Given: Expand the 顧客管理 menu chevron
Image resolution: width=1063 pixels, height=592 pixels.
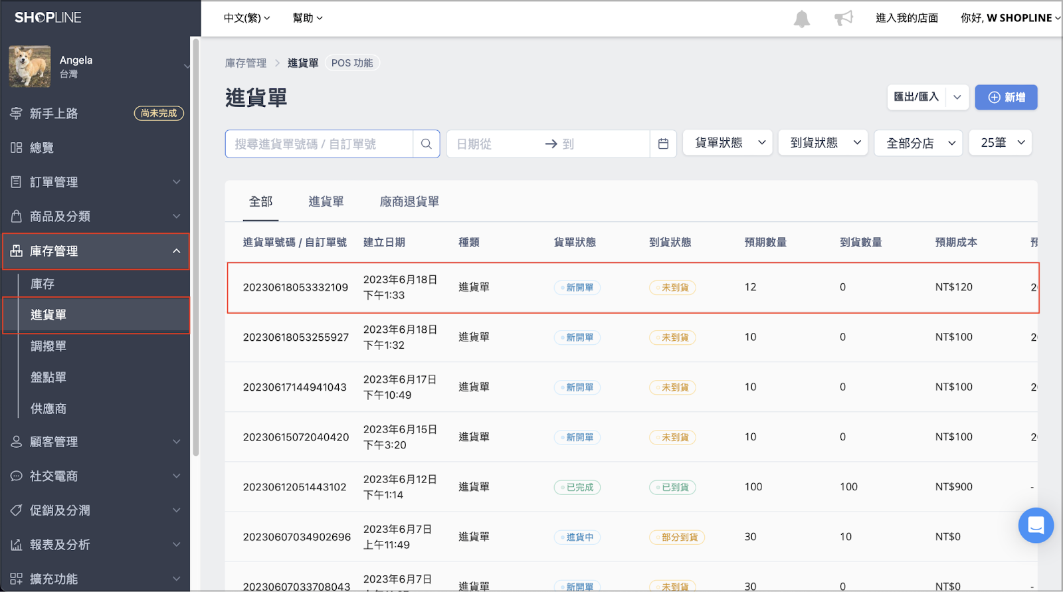Looking at the screenshot, I should [177, 441].
